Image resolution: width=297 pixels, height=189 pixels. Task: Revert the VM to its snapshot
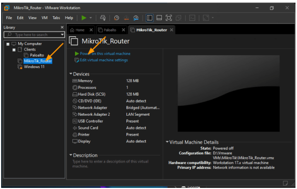click(x=126, y=18)
